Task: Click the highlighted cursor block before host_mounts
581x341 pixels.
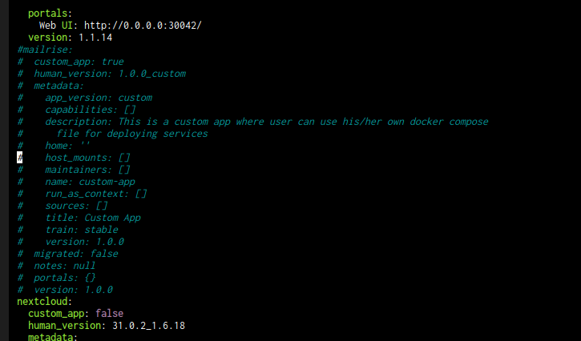Action: (x=20, y=158)
